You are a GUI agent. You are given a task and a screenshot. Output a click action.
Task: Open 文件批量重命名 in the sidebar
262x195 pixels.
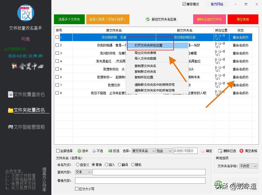point(26,95)
